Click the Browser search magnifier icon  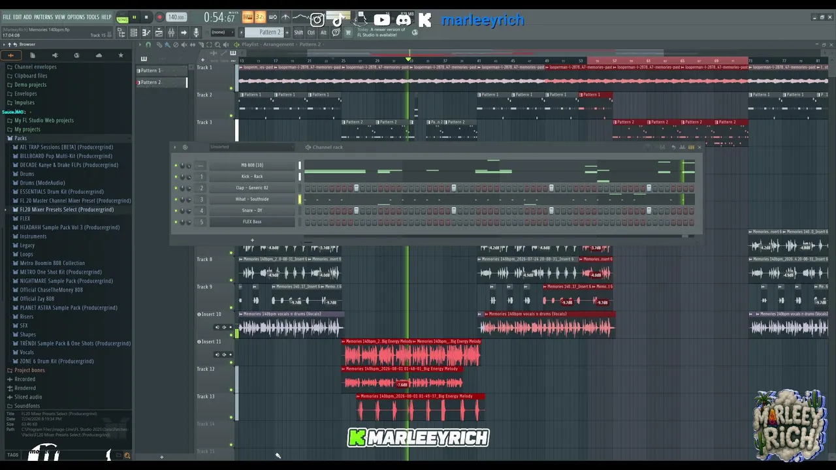(x=127, y=456)
